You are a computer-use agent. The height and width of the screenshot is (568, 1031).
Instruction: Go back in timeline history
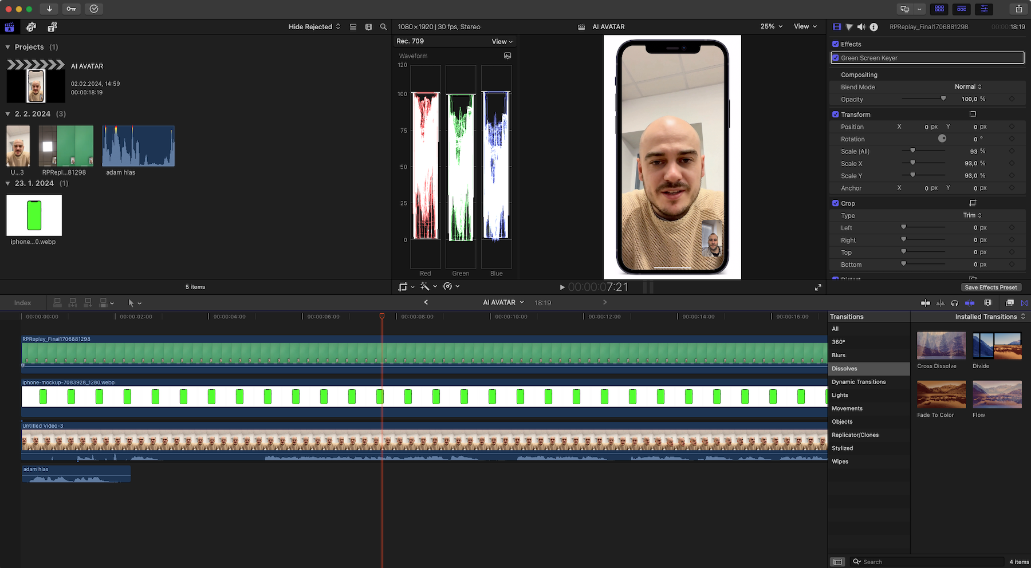426,302
